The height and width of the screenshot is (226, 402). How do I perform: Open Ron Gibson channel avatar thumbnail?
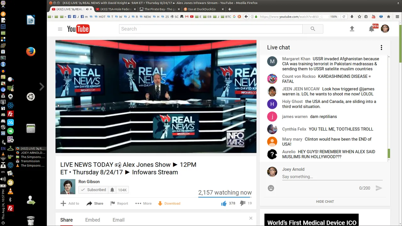(x=68, y=187)
